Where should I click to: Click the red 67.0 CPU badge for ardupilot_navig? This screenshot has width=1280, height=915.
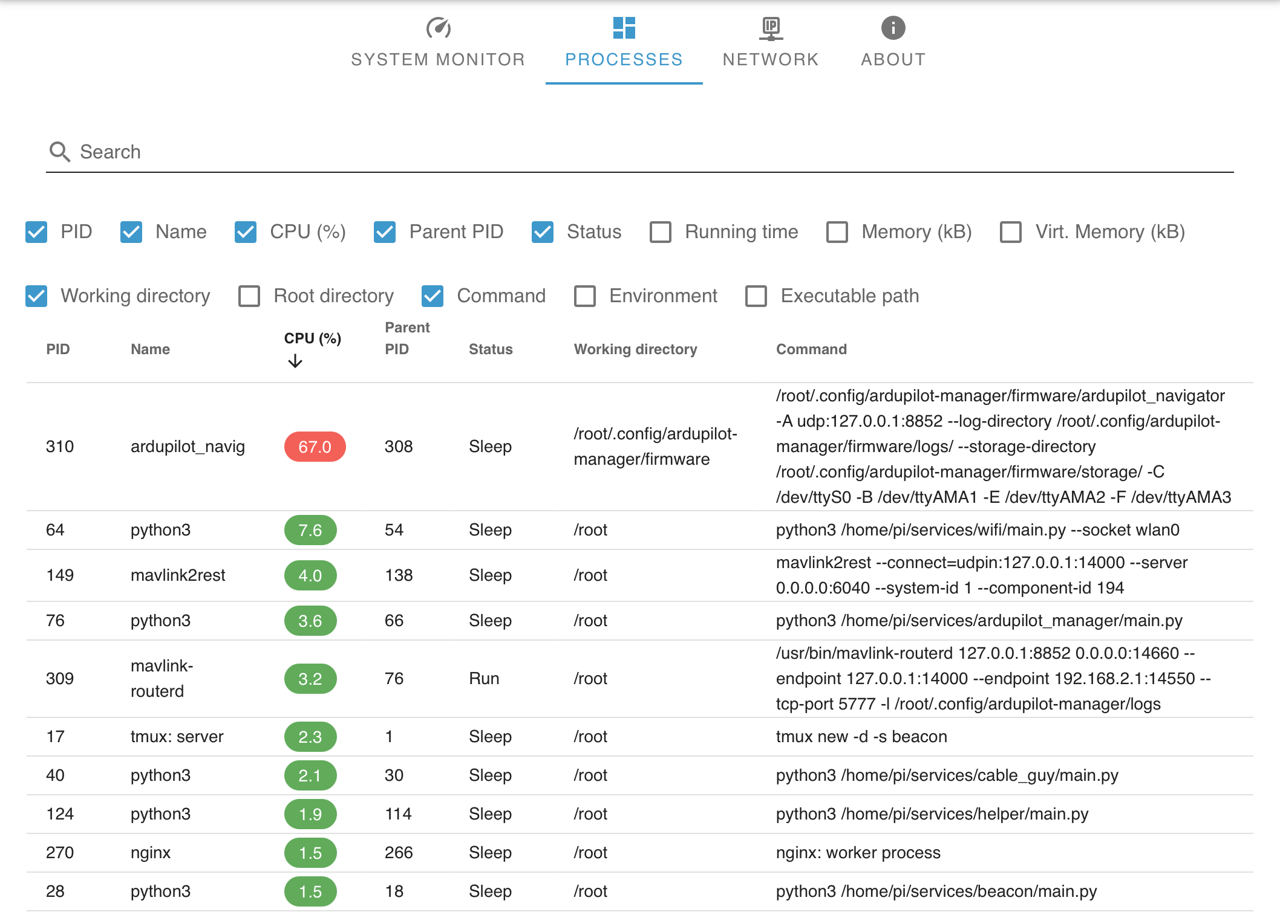(314, 447)
